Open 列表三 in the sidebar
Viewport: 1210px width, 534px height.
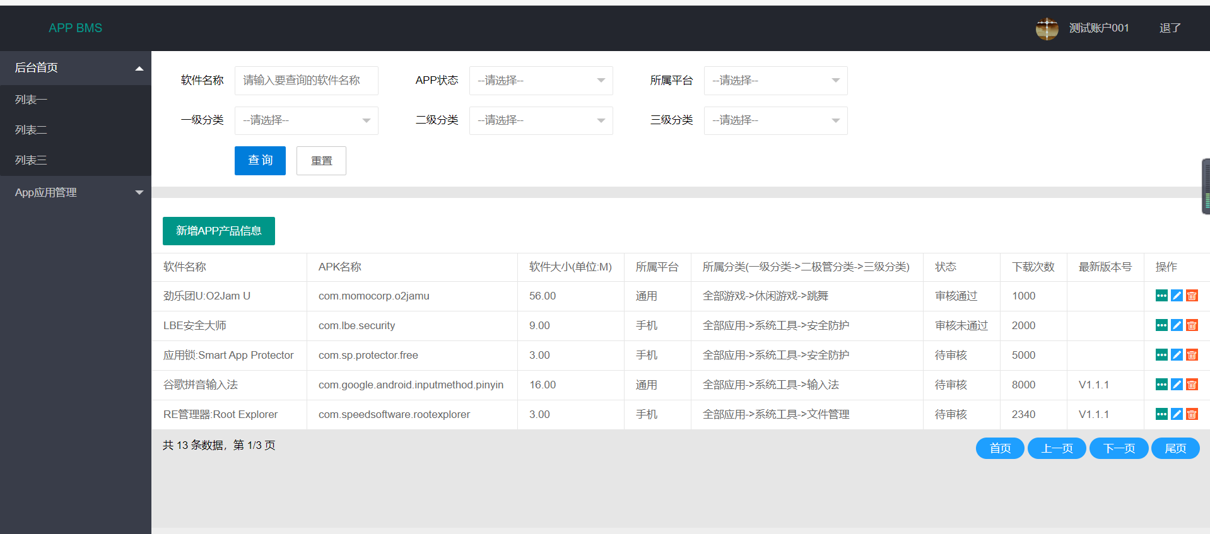tap(76, 160)
